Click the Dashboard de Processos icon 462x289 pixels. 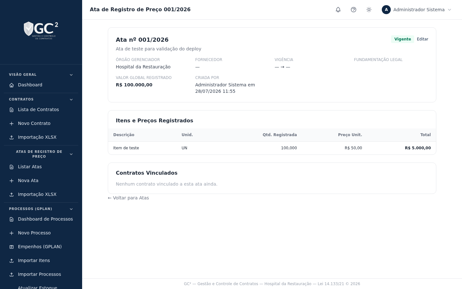pyautogui.click(x=12, y=219)
